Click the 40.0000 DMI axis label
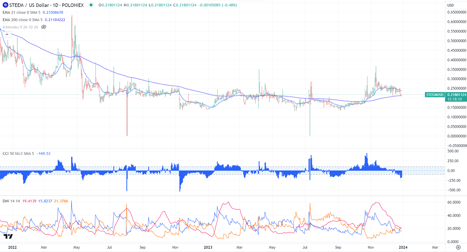 click(454, 216)
